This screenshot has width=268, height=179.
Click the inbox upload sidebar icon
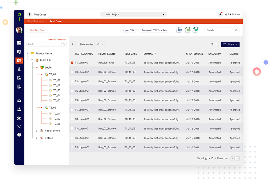coord(19,109)
